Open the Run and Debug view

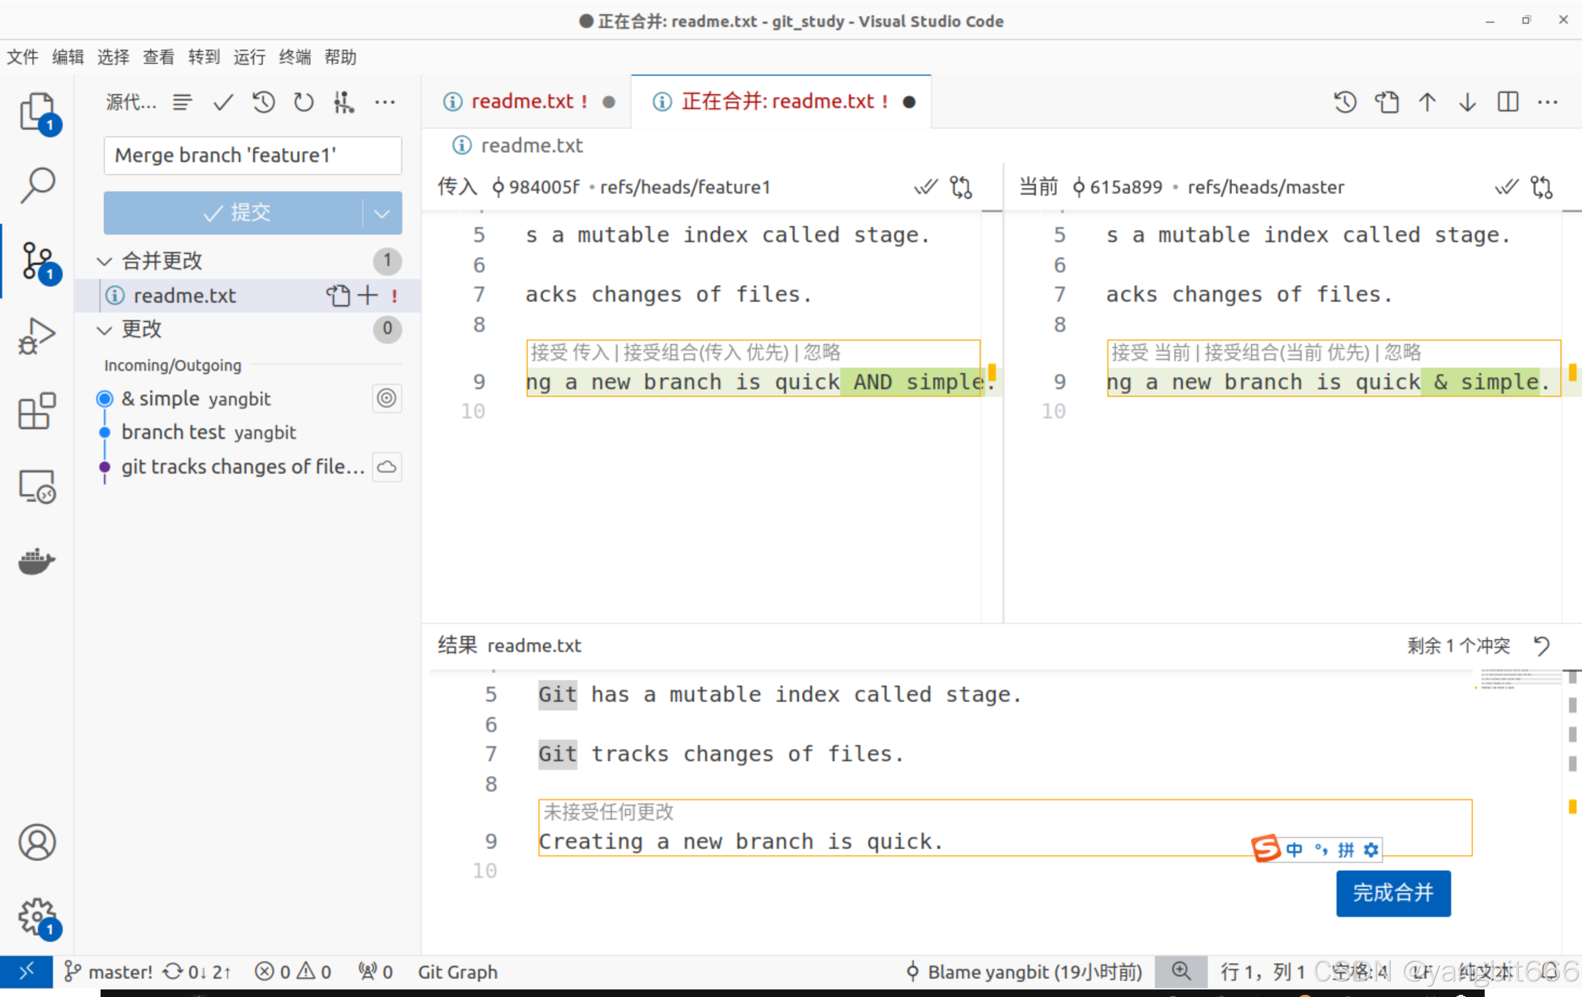pos(37,336)
